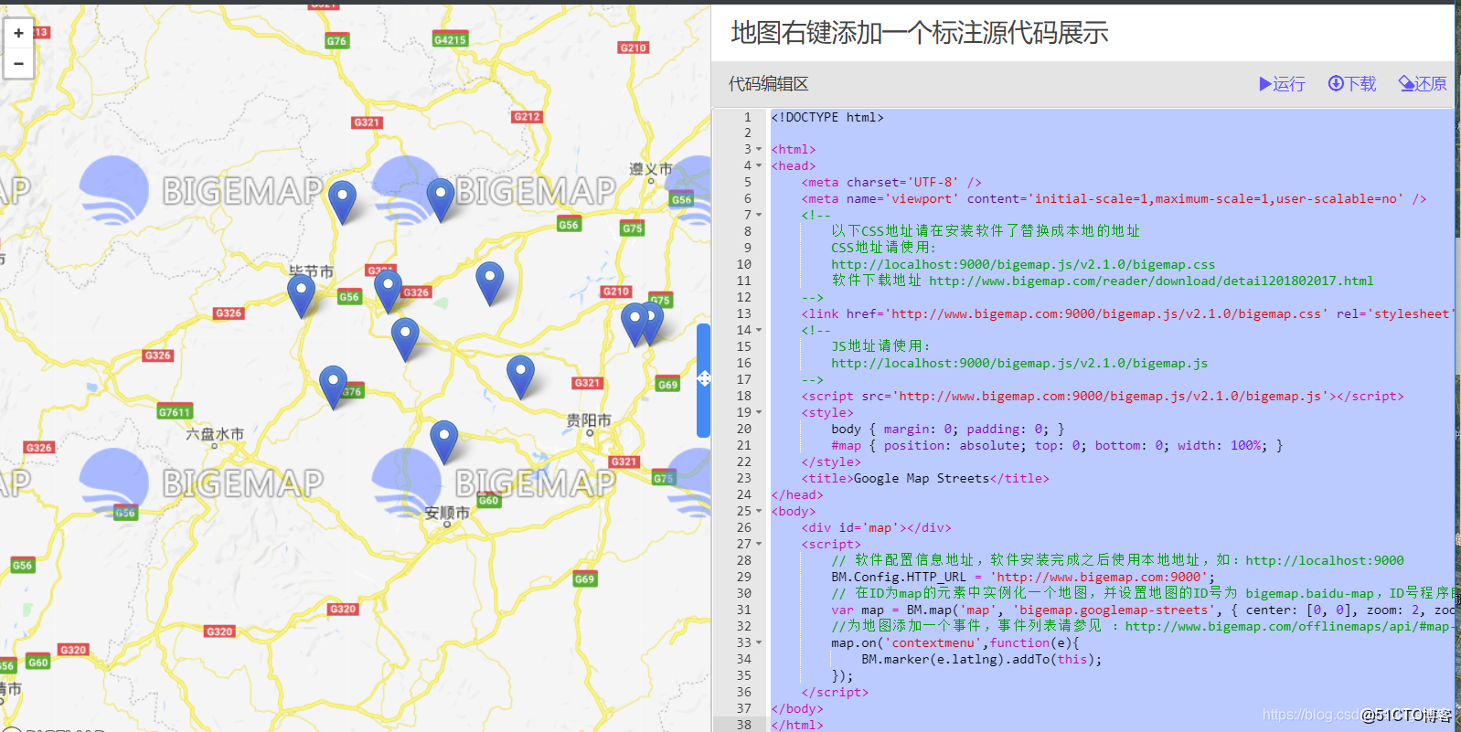The width and height of the screenshot is (1461, 732).
Task: Click the G4215 highway shield
Action: click(x=450, y=39)
